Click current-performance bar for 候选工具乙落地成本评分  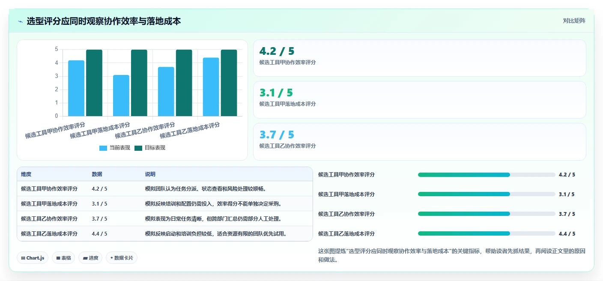[x=211, y=87]
